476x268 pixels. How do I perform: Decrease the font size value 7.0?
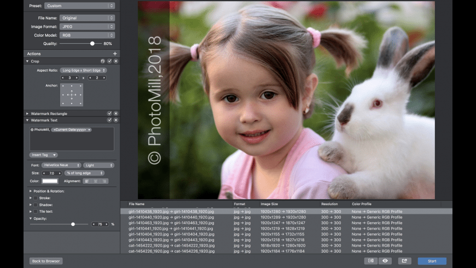pos(44,173)
